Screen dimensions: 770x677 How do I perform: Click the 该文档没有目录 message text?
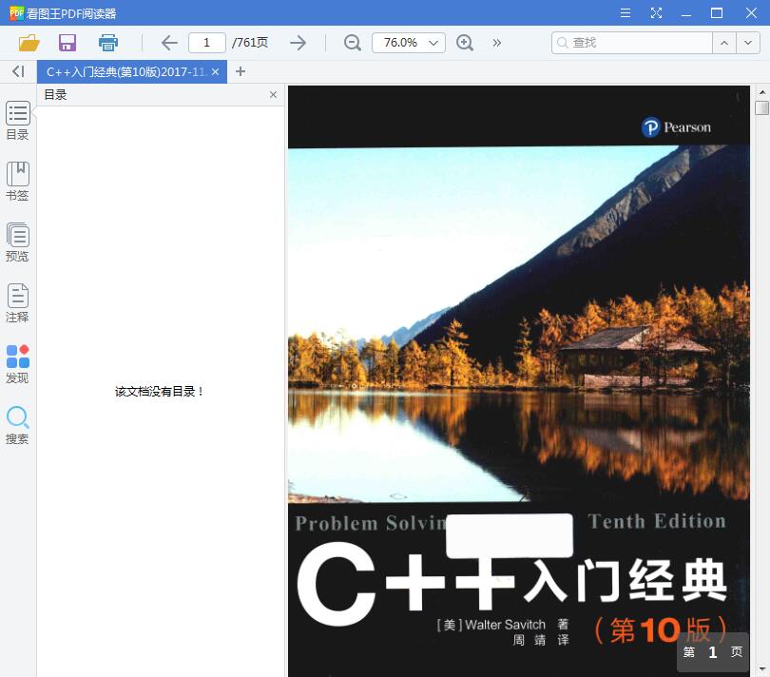coord(159,392)
